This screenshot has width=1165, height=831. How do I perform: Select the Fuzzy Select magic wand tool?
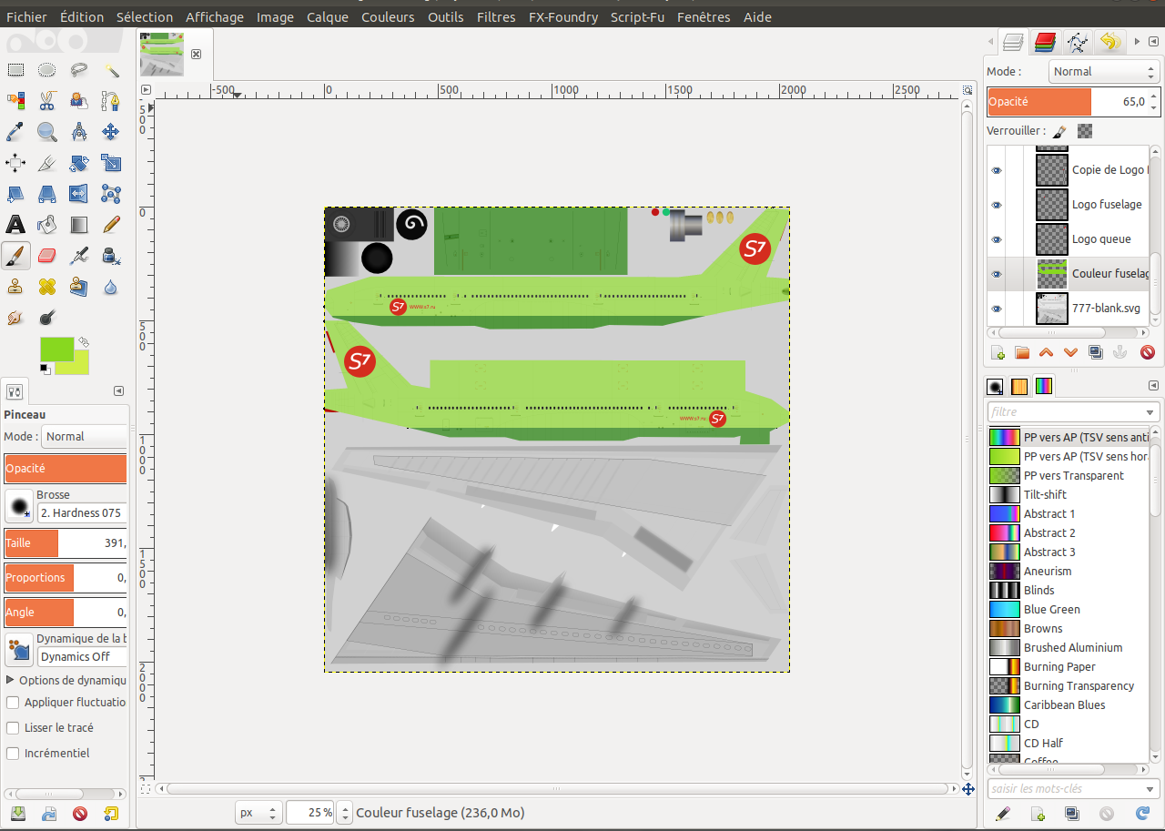(111, 70)
